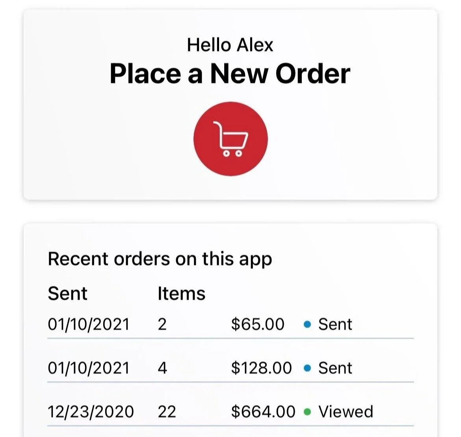Open the $65.00 order row
461x437 pixels.
[x=230, y=324]
